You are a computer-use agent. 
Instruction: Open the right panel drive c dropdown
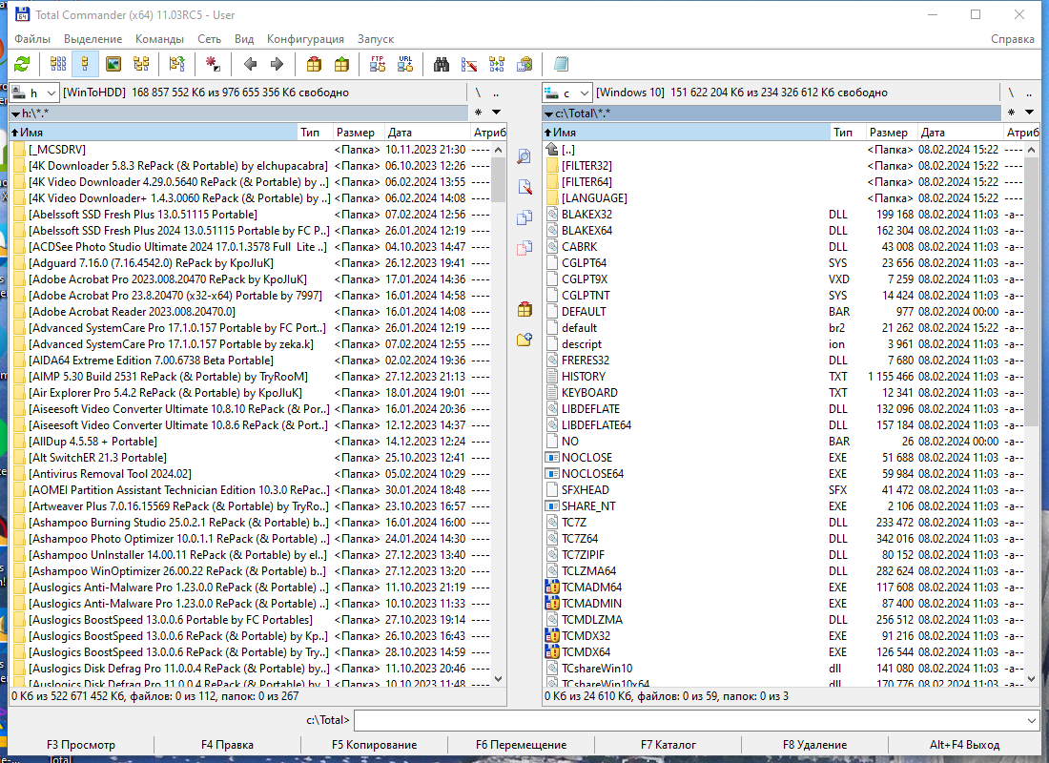[567, 93]
